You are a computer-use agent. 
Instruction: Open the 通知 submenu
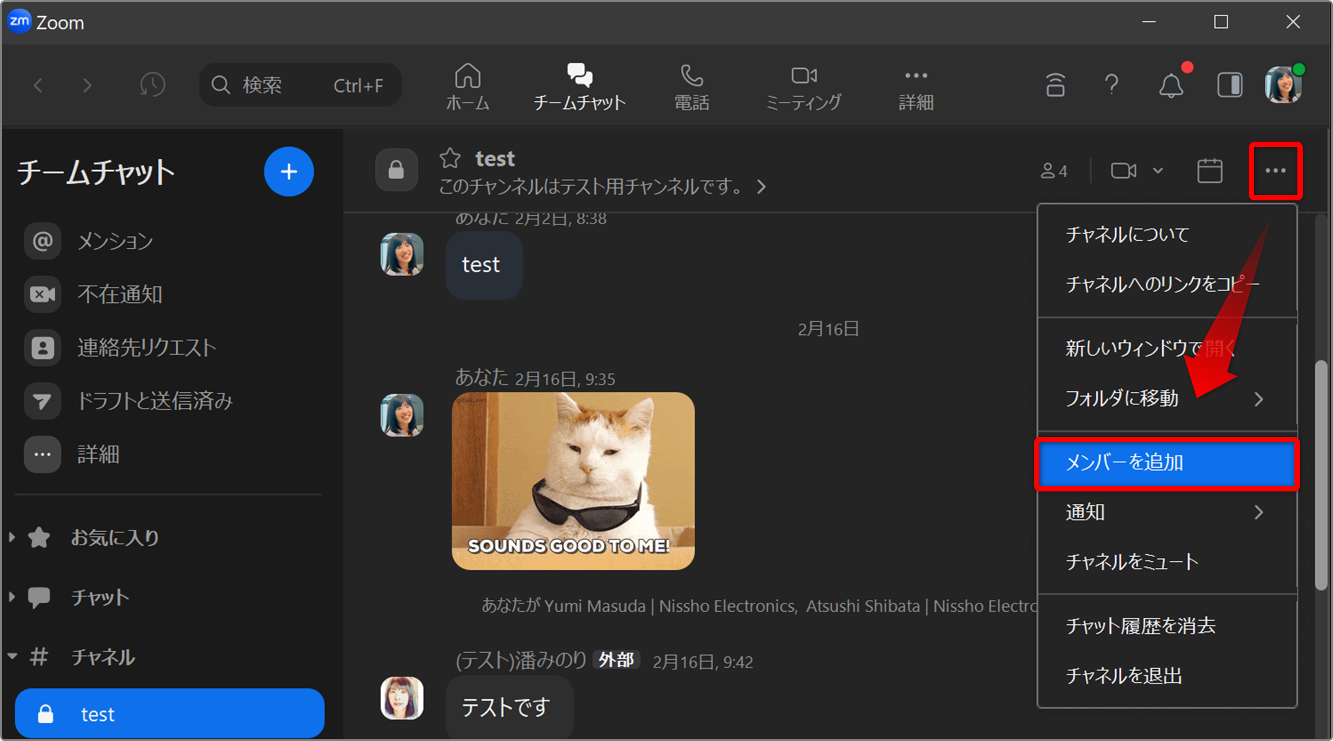(1167, 512)
